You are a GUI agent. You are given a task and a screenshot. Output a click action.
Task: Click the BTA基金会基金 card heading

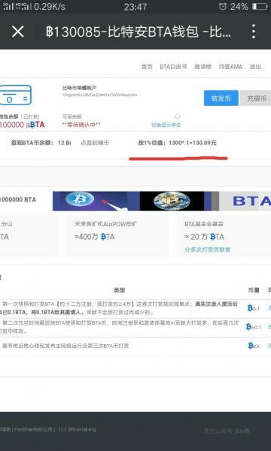(204, 224)
